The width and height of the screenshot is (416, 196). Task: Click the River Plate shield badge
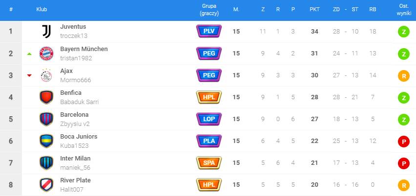coord(46,185)
